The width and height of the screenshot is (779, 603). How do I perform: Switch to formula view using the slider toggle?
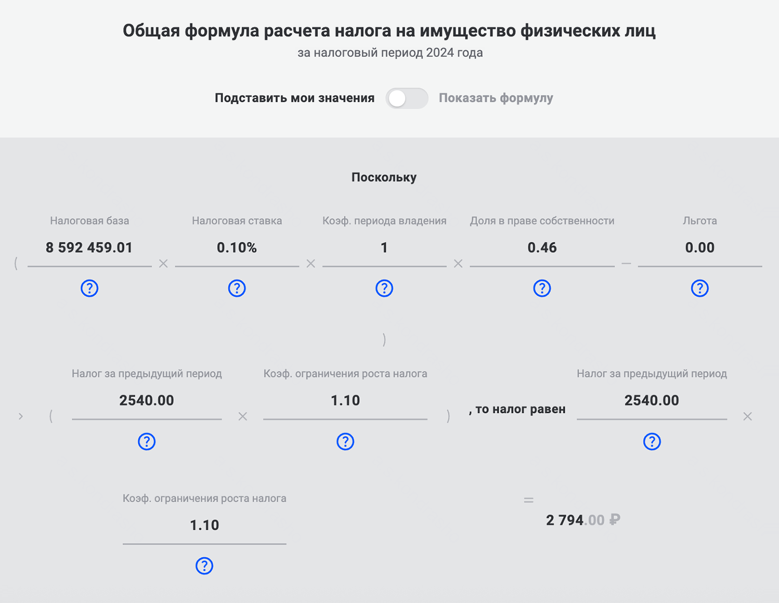point(407,98)
